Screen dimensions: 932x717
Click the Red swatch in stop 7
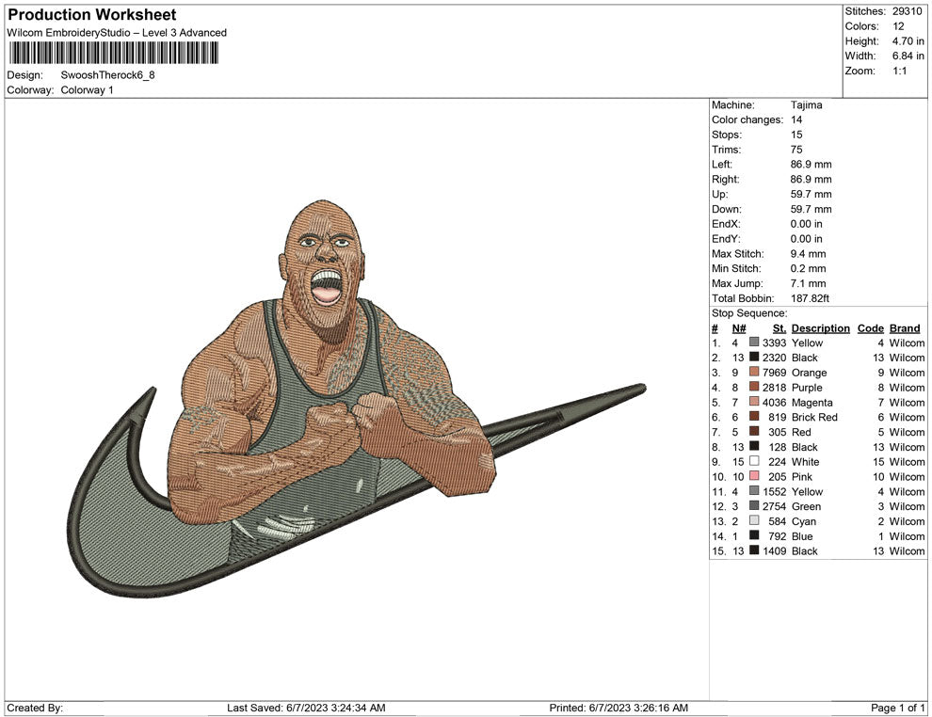[754, 432]
